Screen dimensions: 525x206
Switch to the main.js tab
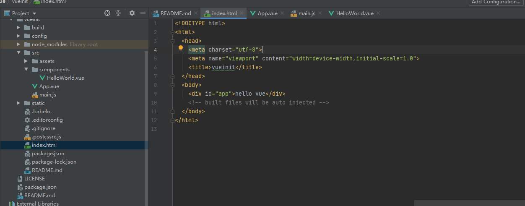[x=307, y=13]
